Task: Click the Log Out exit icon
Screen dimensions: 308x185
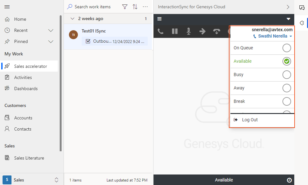Action: (x=236, y=120)
